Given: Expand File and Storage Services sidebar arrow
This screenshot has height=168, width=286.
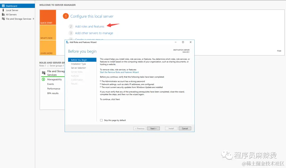Looking at the screenshot, I should click(x=33, y=19).
